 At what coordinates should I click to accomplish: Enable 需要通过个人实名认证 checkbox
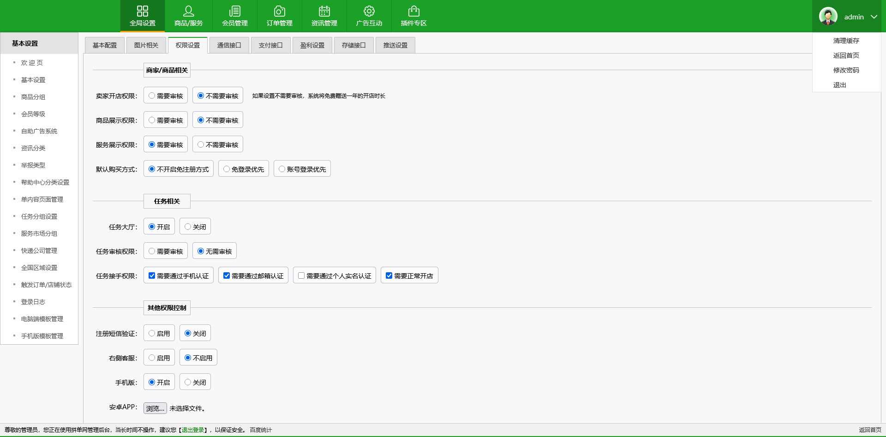click(x=301, y=275)
